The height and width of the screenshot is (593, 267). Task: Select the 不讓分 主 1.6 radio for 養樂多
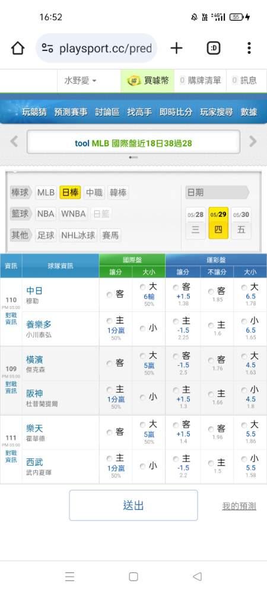click(x=211, y=326)
